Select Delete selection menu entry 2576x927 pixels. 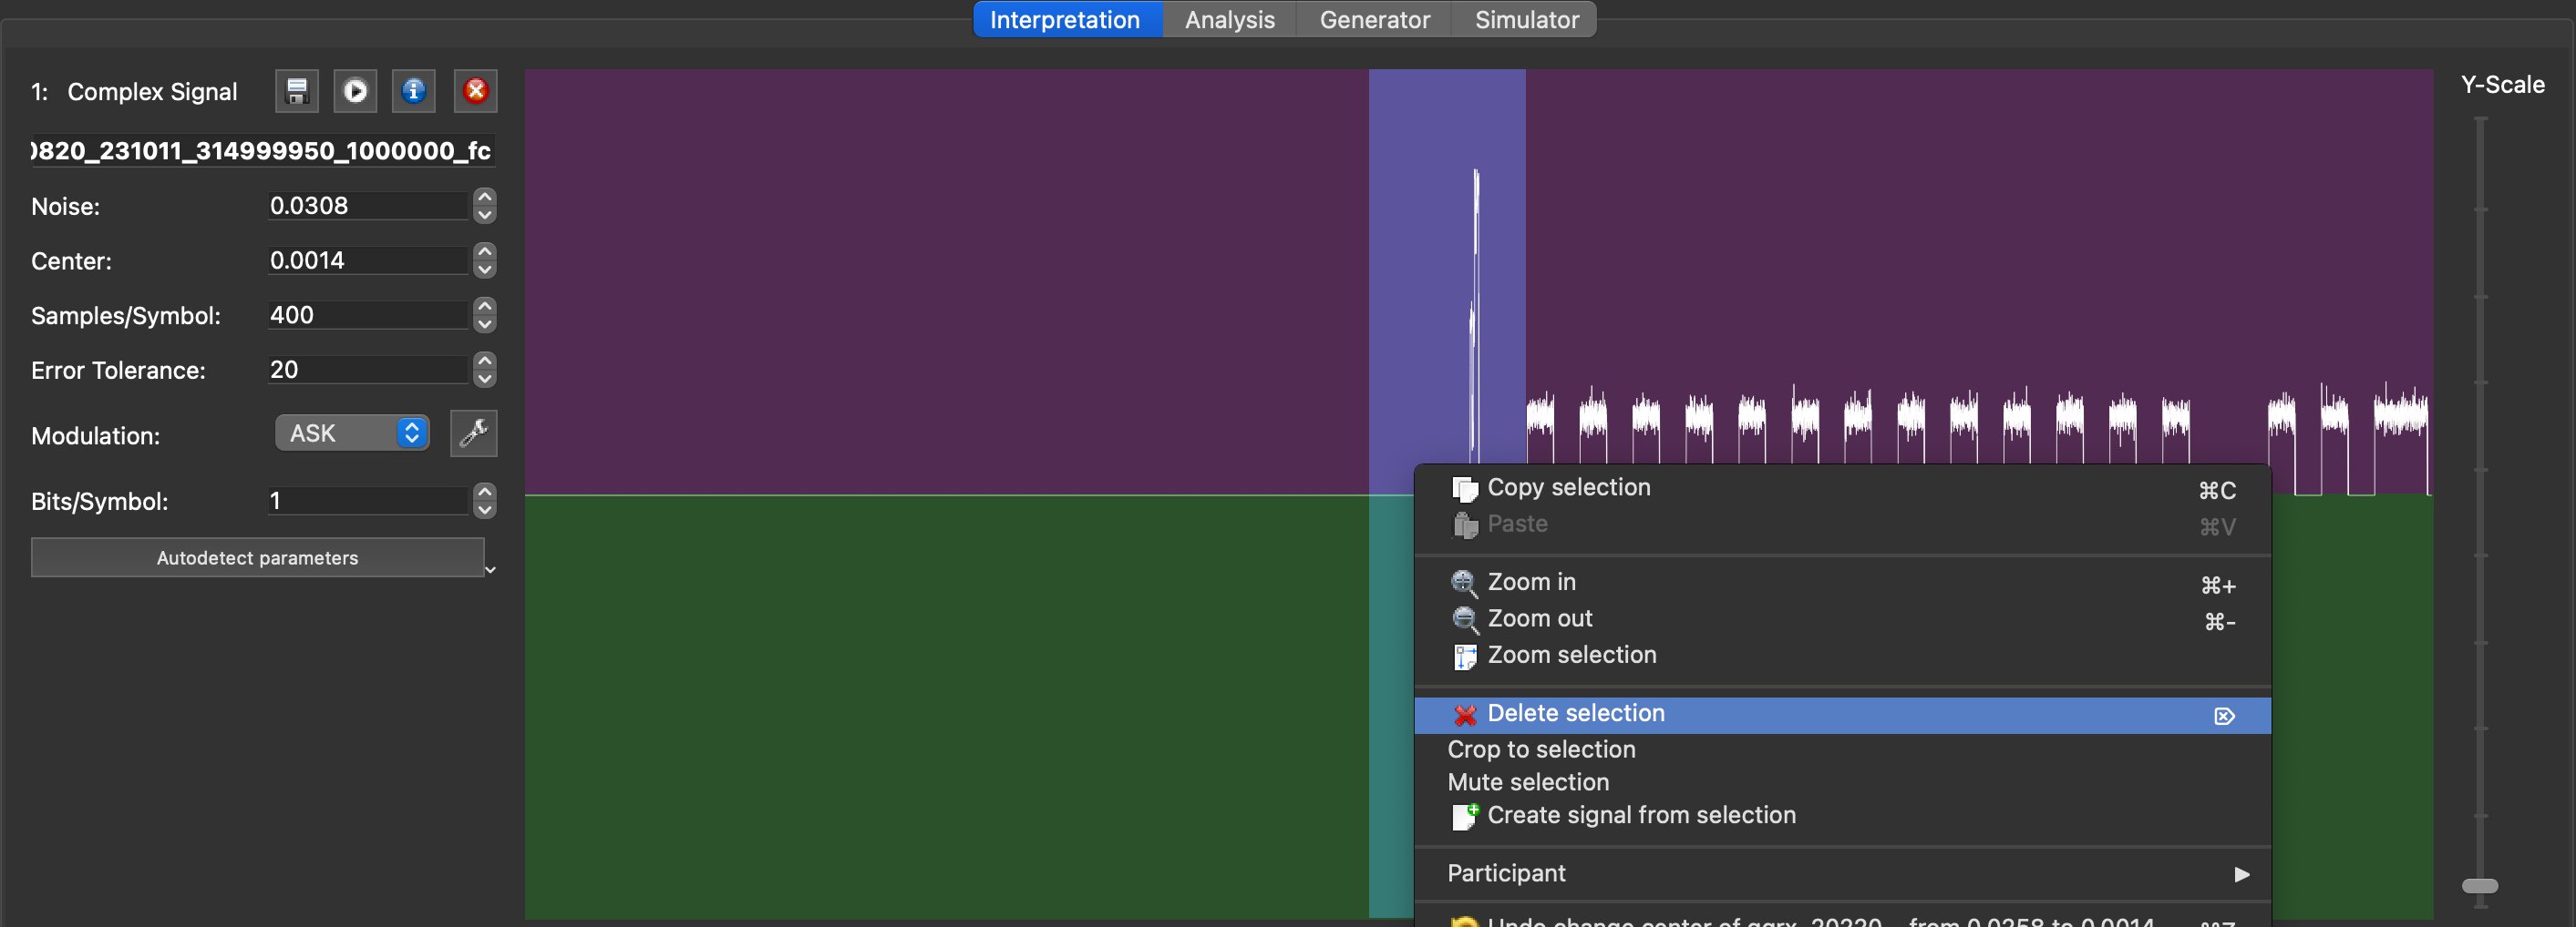(x=1842, y=714)
